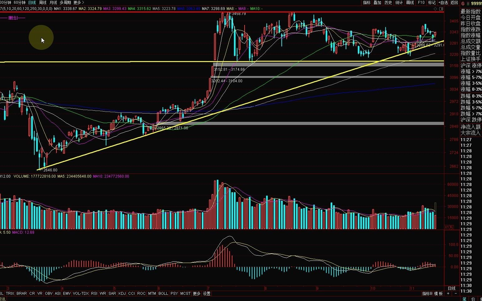This screenshot has width=482, height=301.
Task: Select the RSI indicator tab
Action: click(x=94, y=294)
